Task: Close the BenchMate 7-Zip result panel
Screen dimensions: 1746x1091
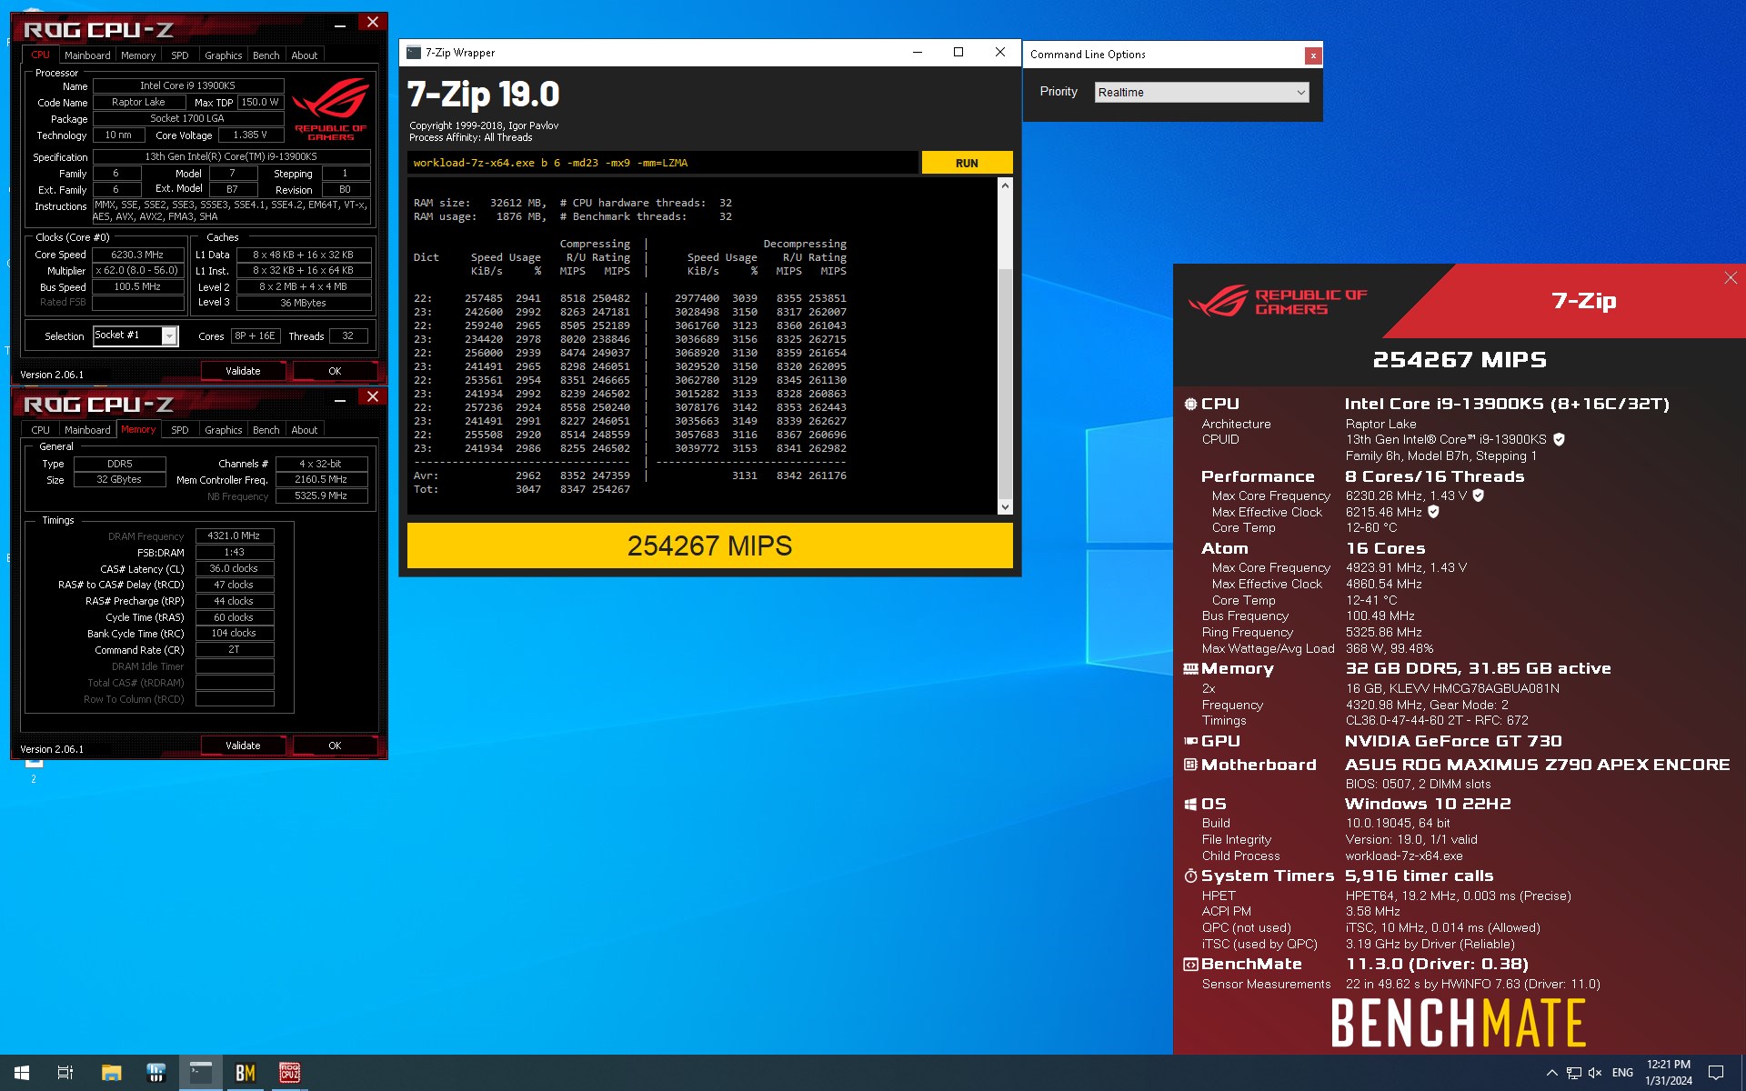Action: [1731, 278]
